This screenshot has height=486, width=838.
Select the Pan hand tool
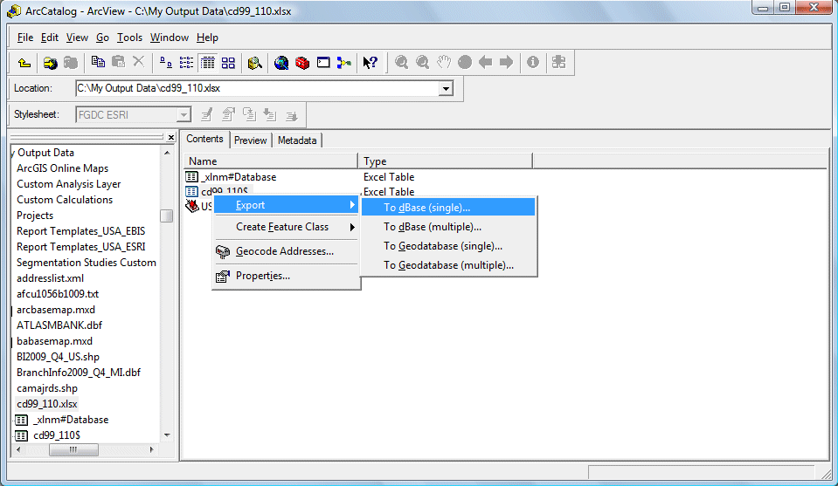pos(444,63)
